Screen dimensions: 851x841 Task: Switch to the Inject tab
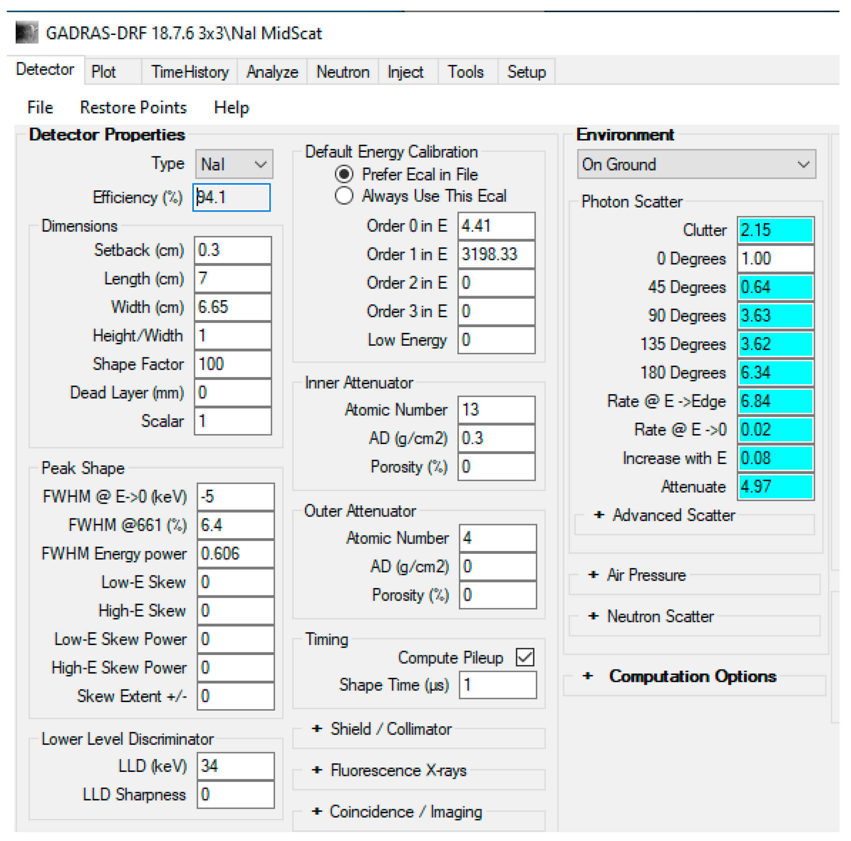click(405, 72)
